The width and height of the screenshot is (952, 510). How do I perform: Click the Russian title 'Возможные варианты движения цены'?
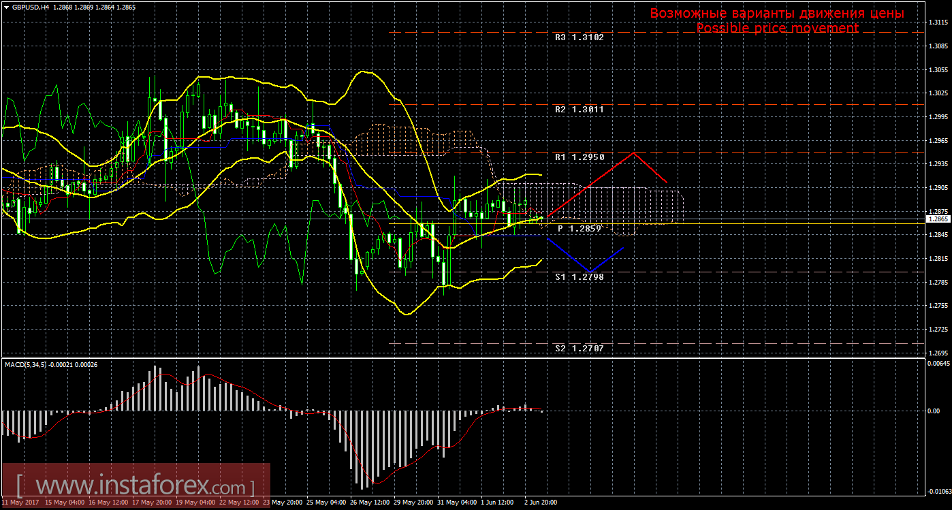point(777,13)
